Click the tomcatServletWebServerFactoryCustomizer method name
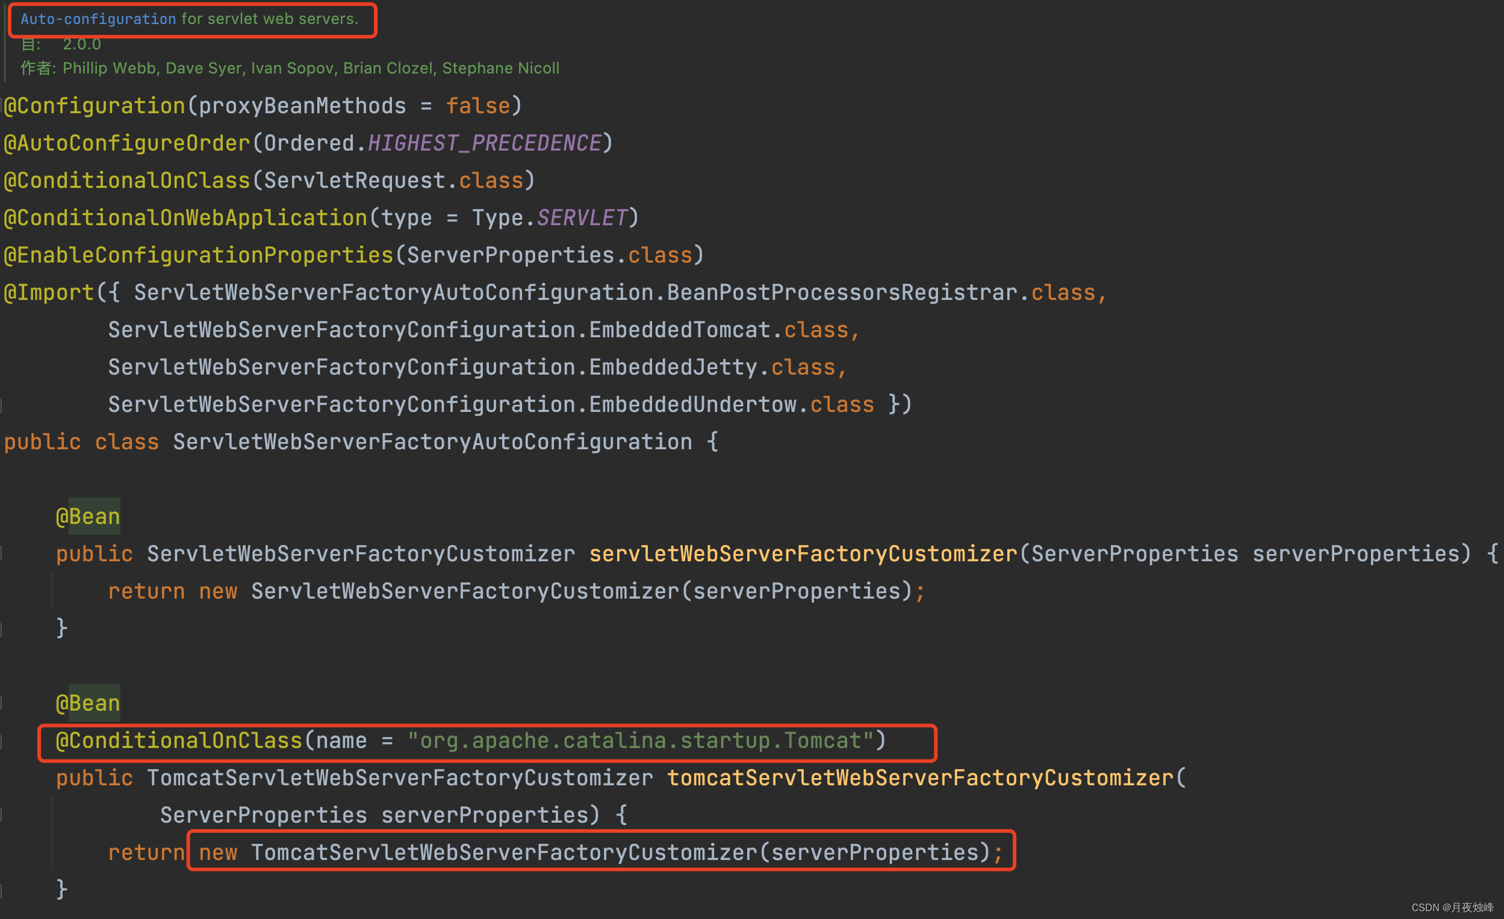This screenshot has height=919, width=1504. click(x=920, y=778)
